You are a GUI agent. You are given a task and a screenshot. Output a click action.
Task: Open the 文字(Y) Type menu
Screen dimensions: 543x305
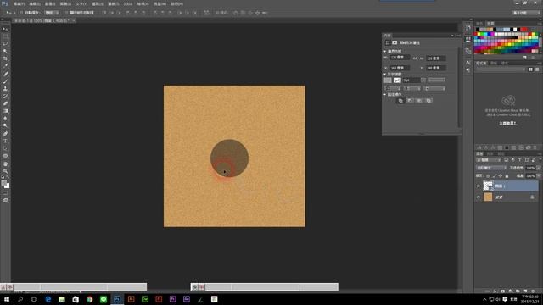pyautogui.click(x=81, y=3)
